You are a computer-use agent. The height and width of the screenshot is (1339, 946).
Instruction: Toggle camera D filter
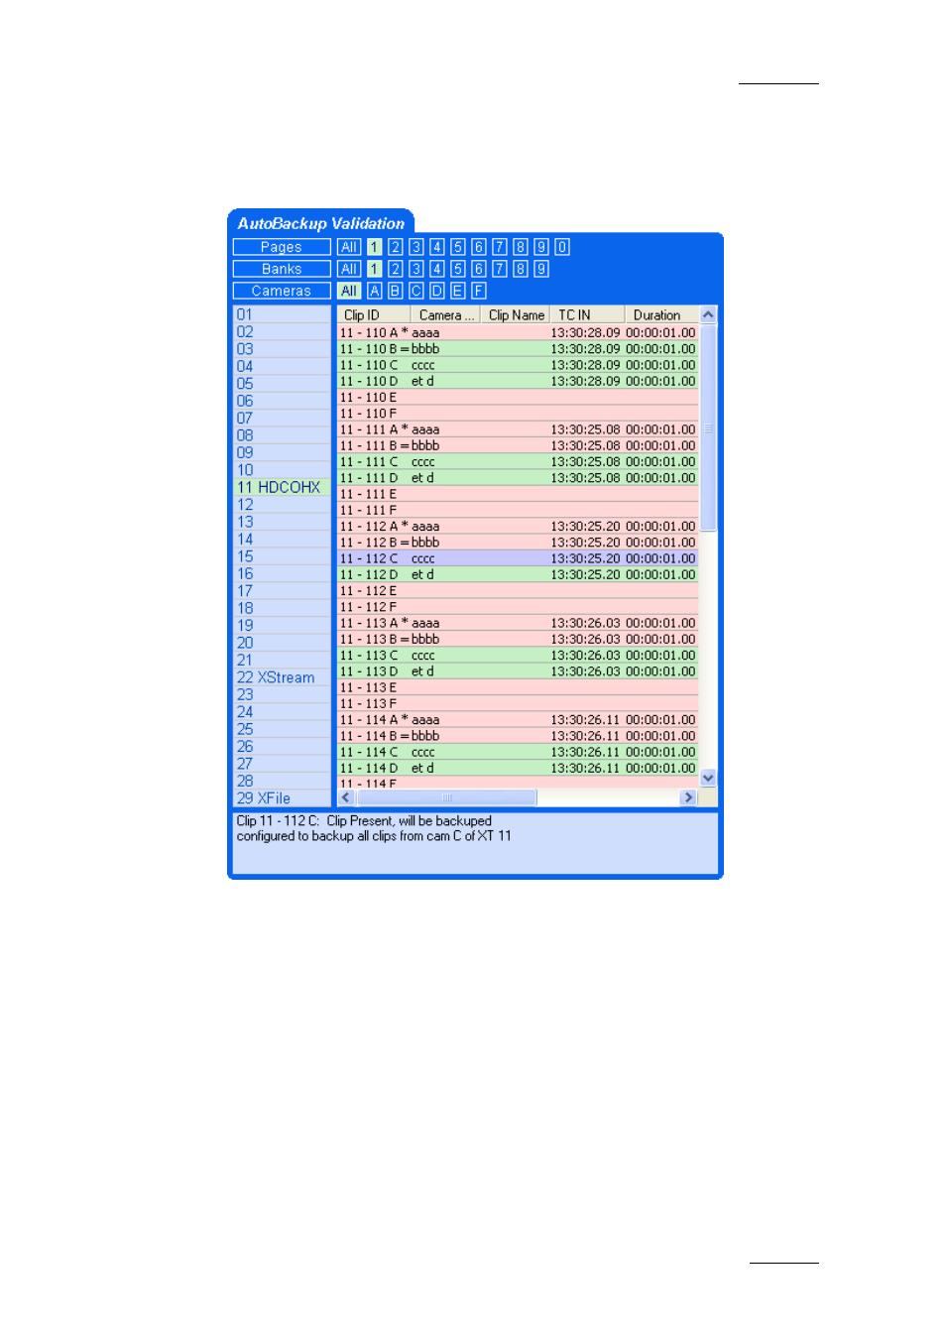point(437,291)
